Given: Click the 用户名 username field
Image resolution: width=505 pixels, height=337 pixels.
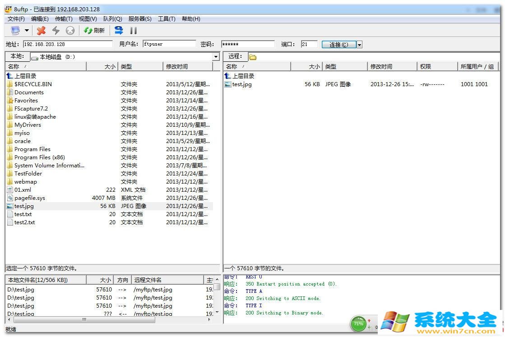Looking at the screenshot, I should [x=169, y=44].
